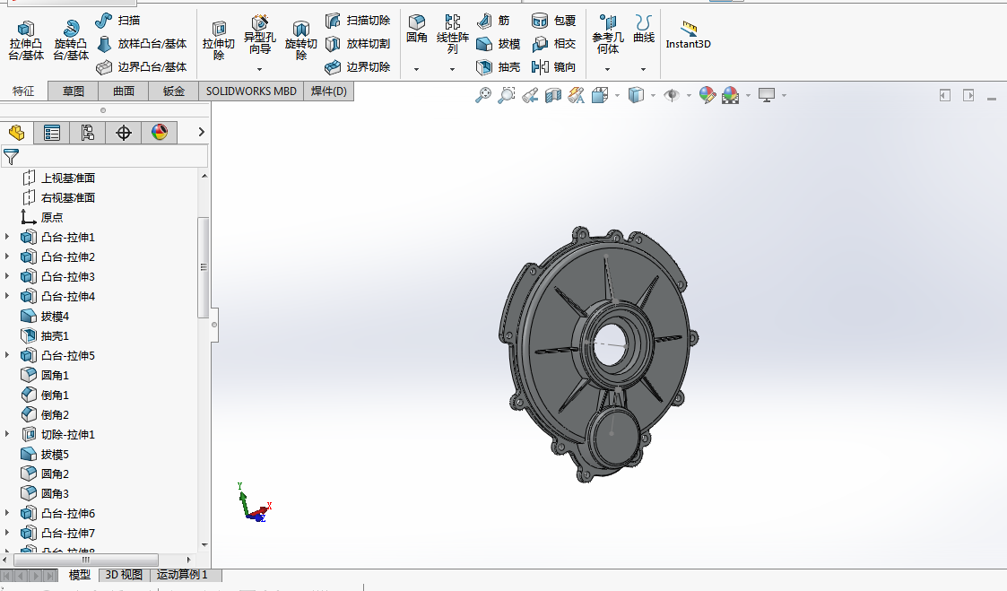Open dropdown arrow under 曲线
The height and width of the screenshot is (591, 1007).
click(643, 69)
